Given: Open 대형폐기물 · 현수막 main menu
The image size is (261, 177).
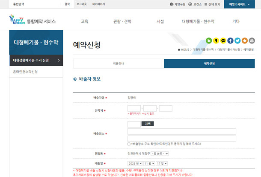Looking at the screenshot, I should (198, 21).
